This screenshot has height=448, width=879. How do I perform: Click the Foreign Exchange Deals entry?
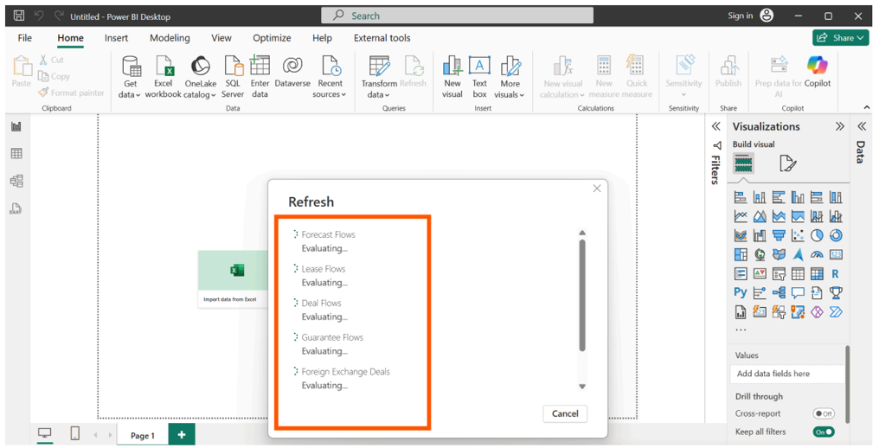345,371
